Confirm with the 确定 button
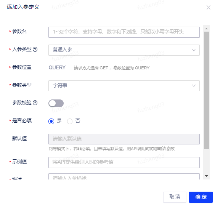The image size is (215, 205). [x=201, y=197]
